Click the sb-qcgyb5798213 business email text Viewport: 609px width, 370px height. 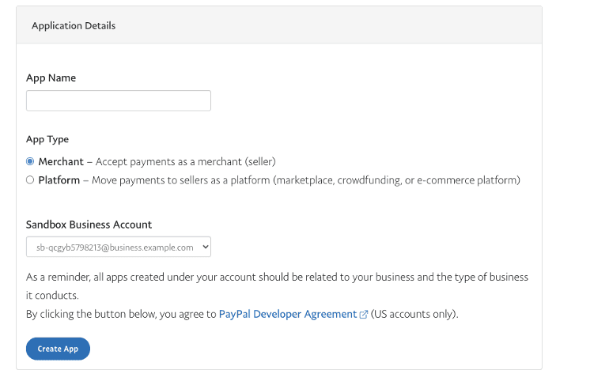[x=115, y=247]
